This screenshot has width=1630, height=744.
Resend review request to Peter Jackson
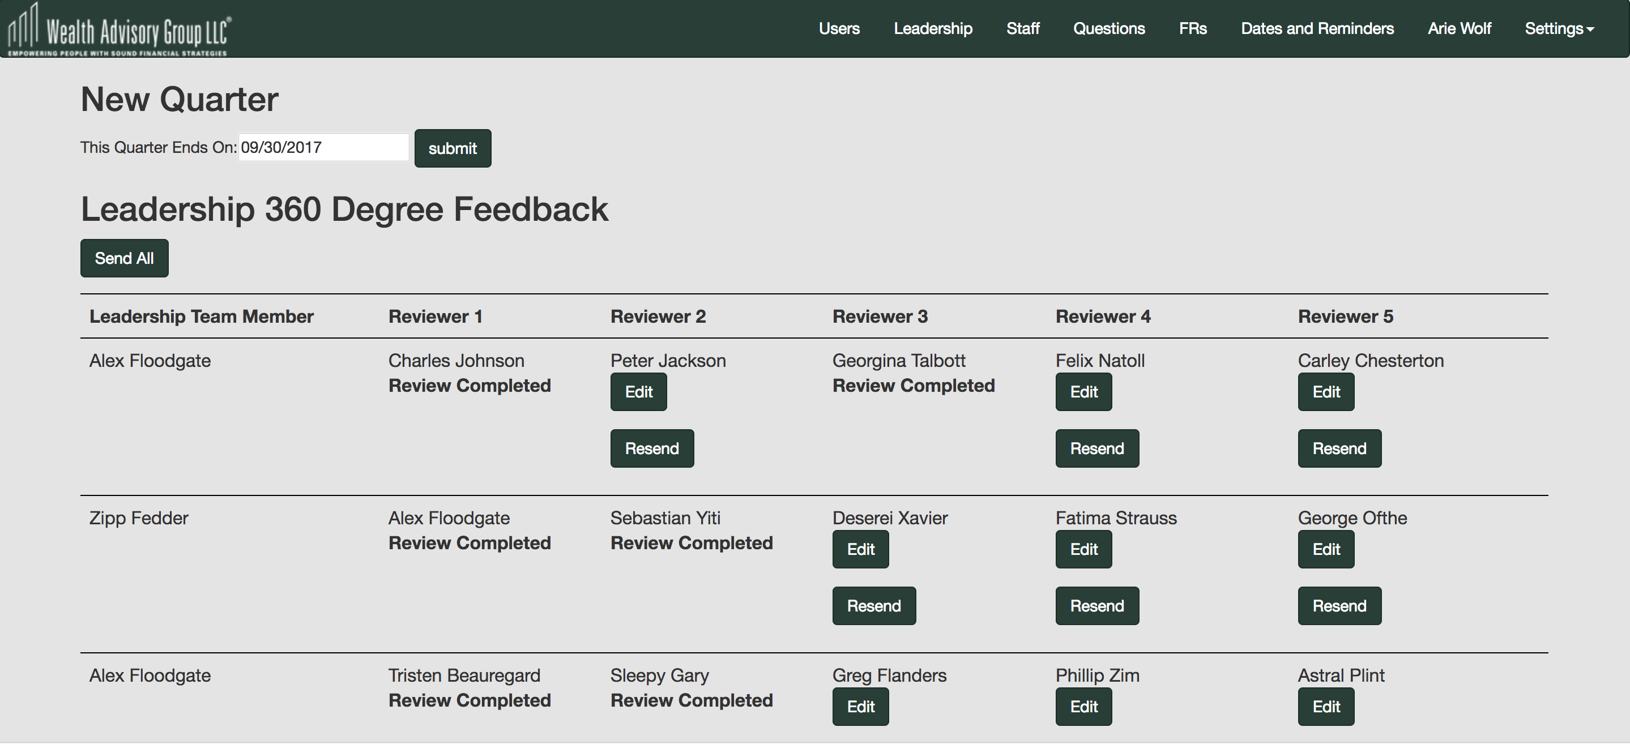[651, 448]
